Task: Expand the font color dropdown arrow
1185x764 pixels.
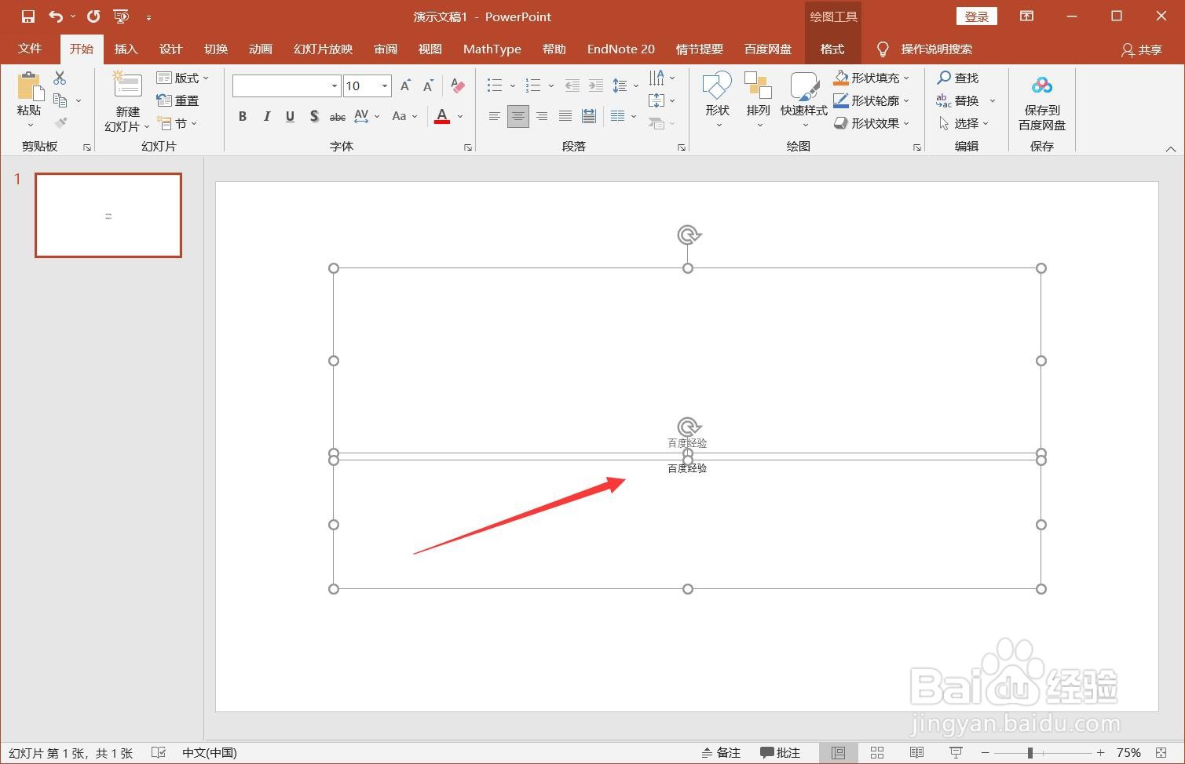Action: [x=460, y=116]
